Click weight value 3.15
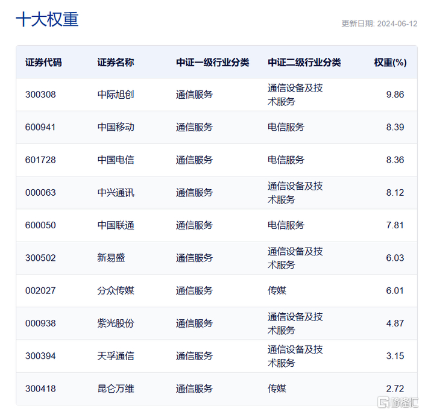This screenshot has height=412, width=422. 395,356
